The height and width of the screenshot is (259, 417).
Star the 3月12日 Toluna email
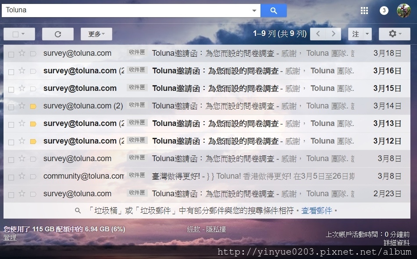click(22, 141)
